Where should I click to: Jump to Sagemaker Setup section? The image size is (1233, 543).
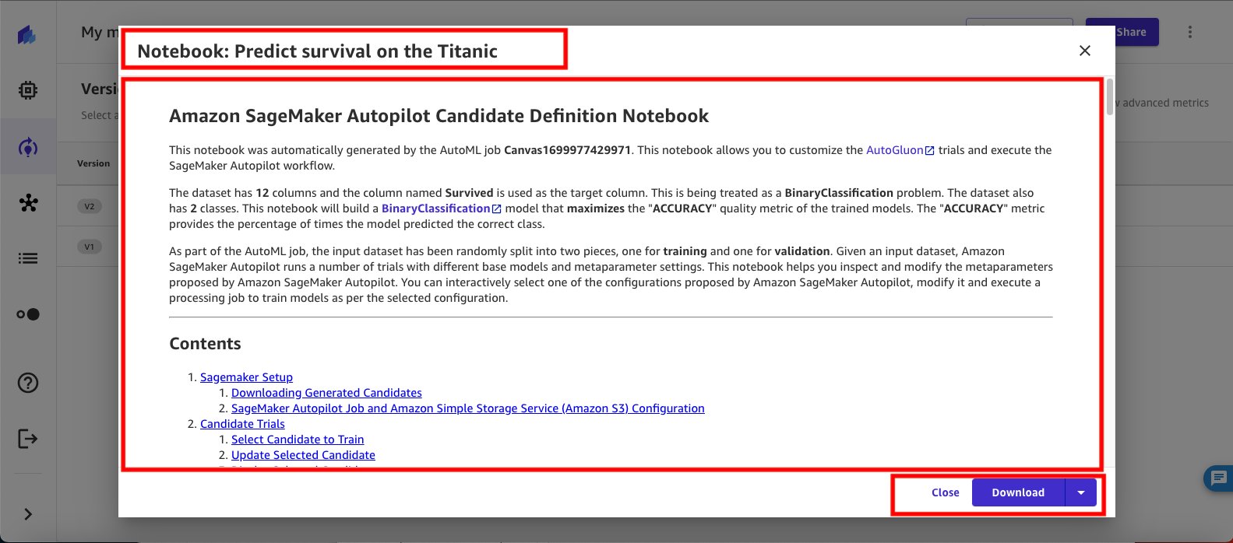[246, 377]
